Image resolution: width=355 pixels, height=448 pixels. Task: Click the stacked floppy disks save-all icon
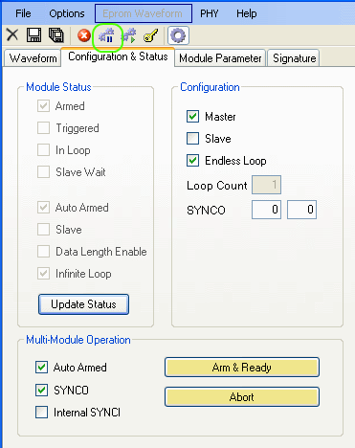click(x=56, y=34)
